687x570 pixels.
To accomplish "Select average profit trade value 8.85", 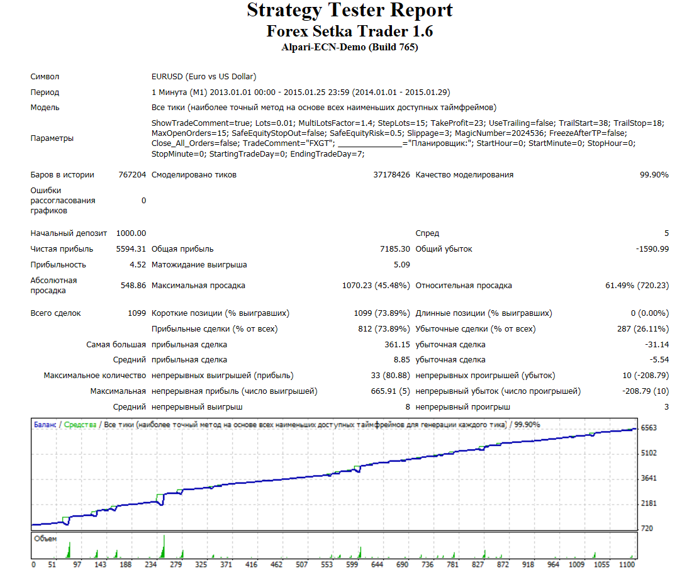I will tap(402, 360).
